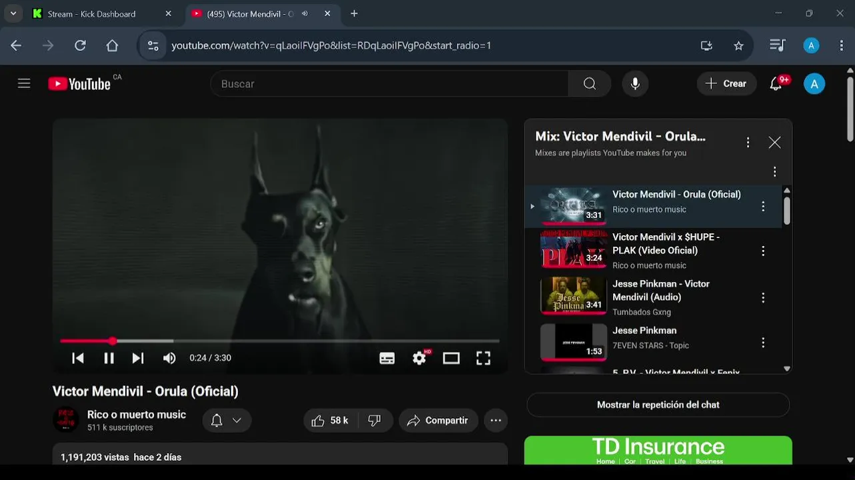The width and height of the screenshot is (855, 480).
Task: Open options for 7EVEN STARS Jesse Pinkman item
Action: click(x=763, y=342)
